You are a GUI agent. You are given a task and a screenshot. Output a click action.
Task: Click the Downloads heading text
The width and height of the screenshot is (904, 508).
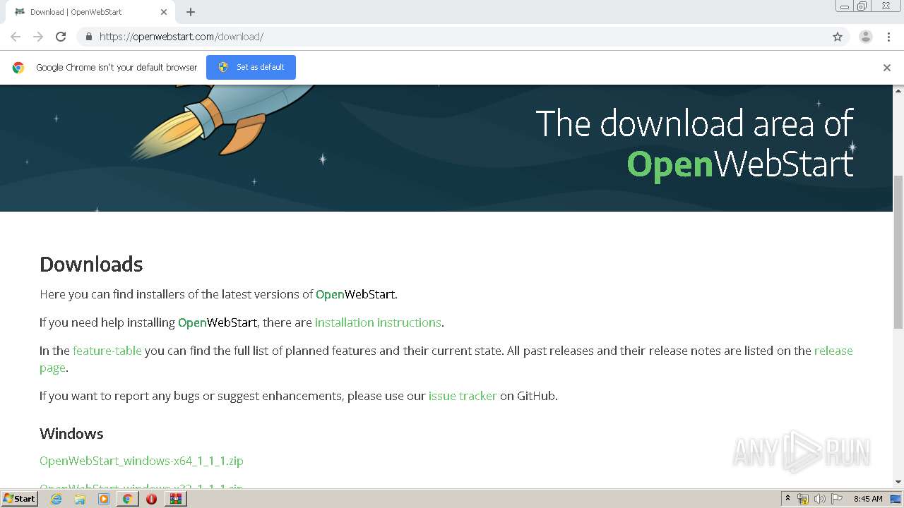pos(91,265)
